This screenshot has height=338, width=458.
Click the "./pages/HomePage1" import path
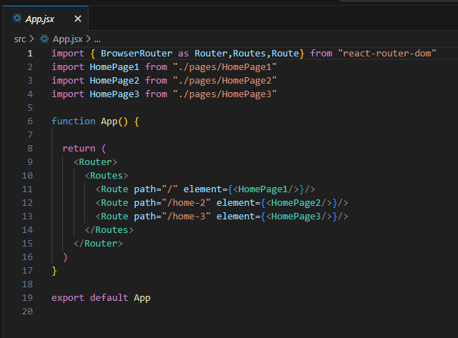click(224, 67)
